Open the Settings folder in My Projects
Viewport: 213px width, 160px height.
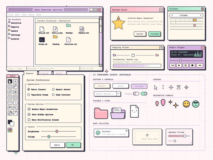click(x=14, y=35)
